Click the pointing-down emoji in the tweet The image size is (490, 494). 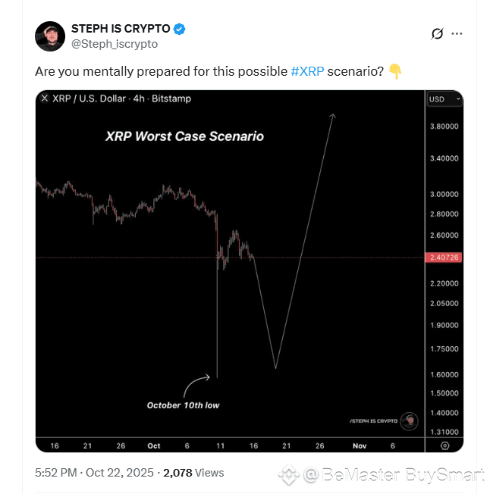[395, 71]
